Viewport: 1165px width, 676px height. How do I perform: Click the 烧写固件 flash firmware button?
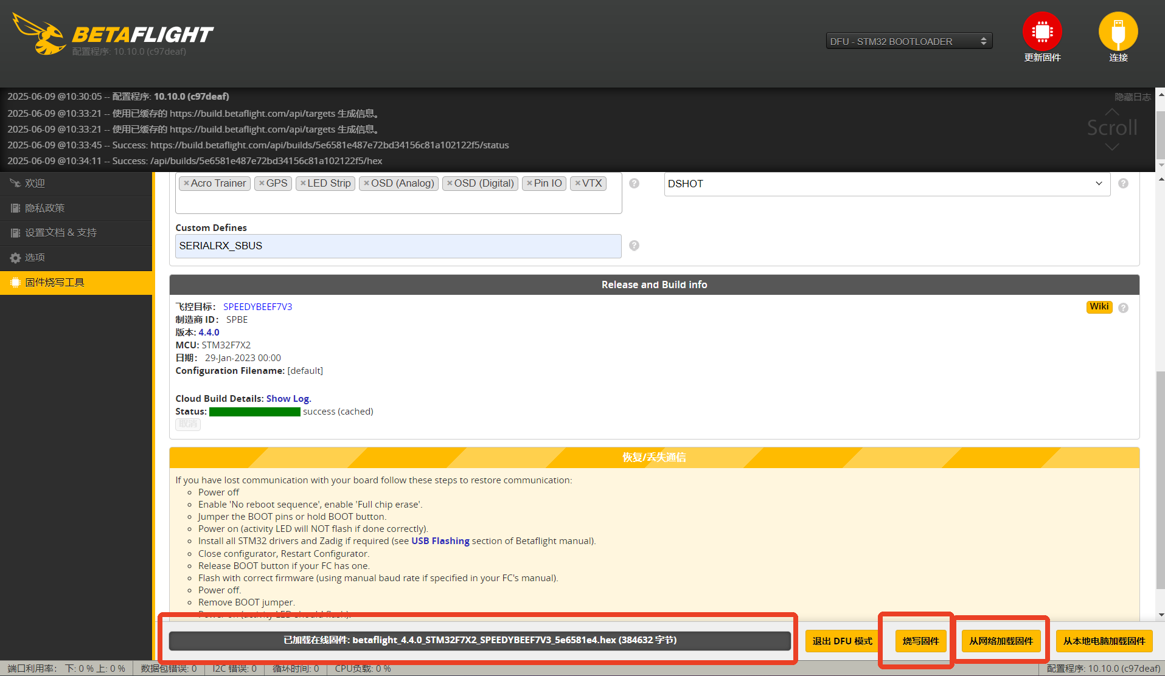pos(920,641)
